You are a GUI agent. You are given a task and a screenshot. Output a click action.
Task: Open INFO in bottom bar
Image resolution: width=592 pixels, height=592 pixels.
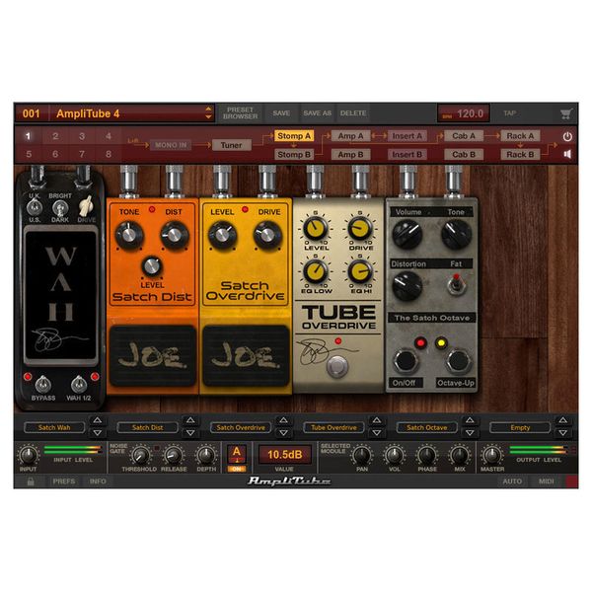(x=98, y=481)
